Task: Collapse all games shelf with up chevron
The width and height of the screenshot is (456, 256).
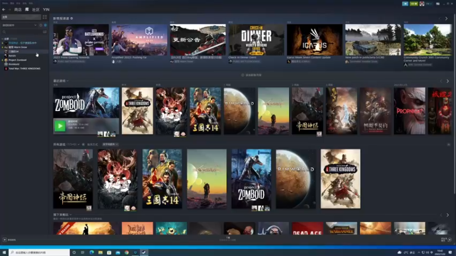Action: [449, 144]
